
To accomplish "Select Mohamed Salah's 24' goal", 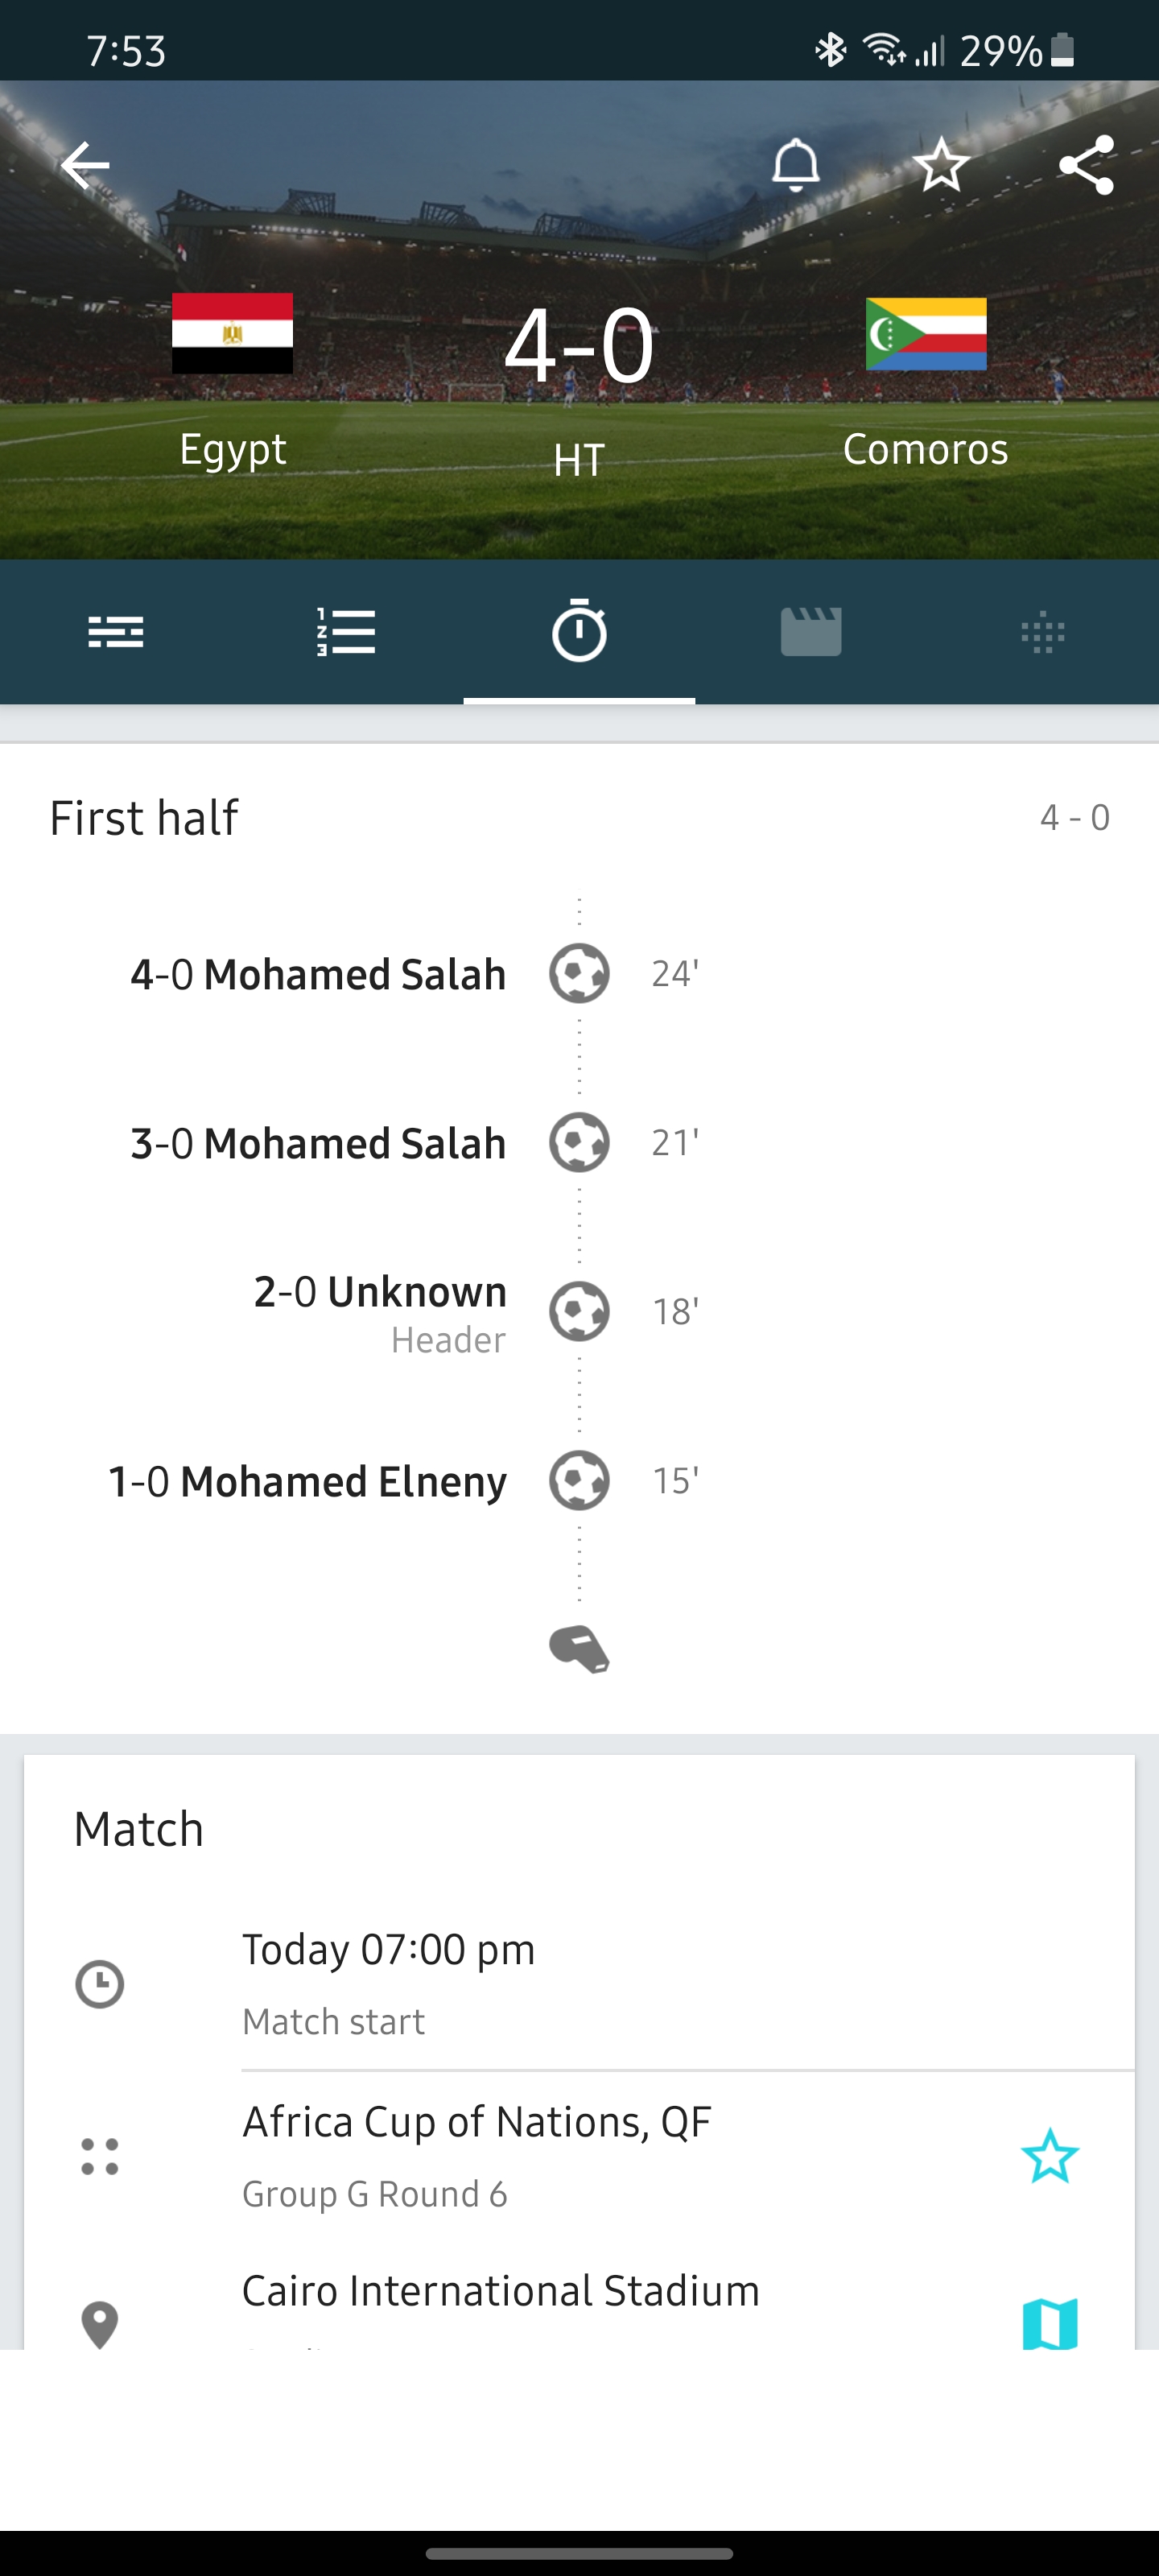I will click(x=319, y=974).
